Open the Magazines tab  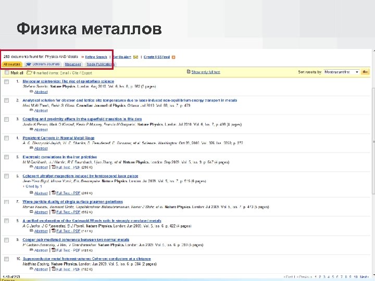pos(73,65)
